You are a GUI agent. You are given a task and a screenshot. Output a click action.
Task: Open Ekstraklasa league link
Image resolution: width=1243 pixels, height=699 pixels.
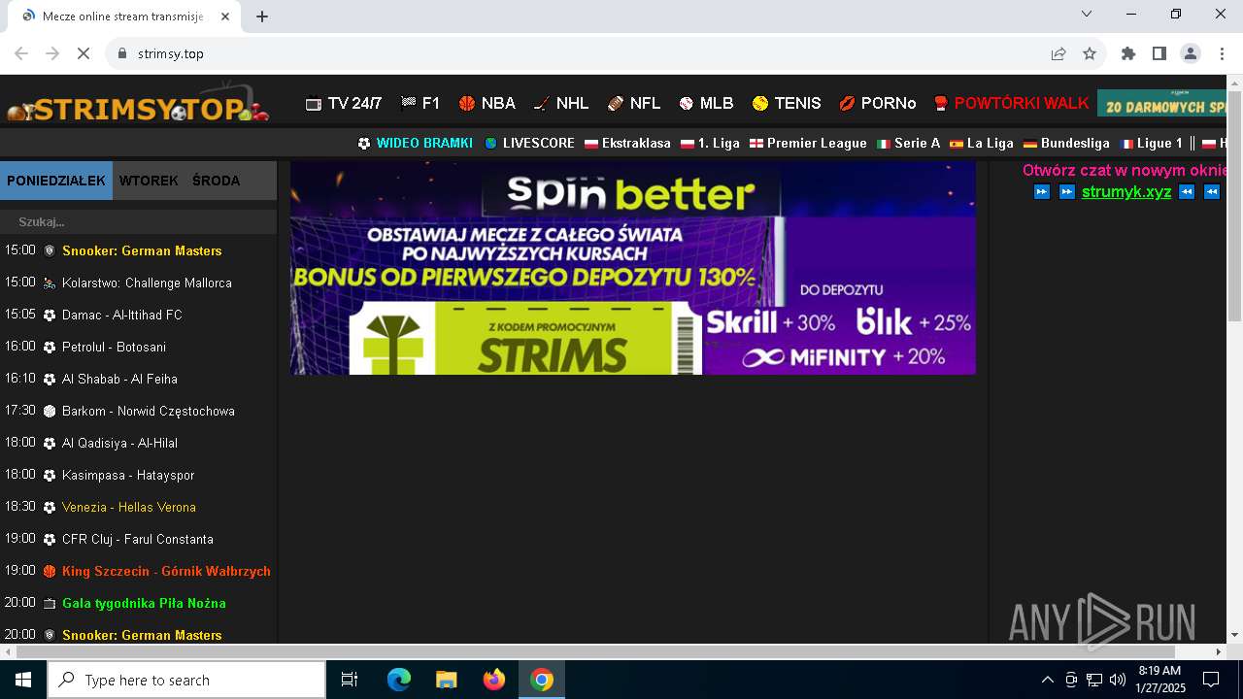[x=627, y=143]
